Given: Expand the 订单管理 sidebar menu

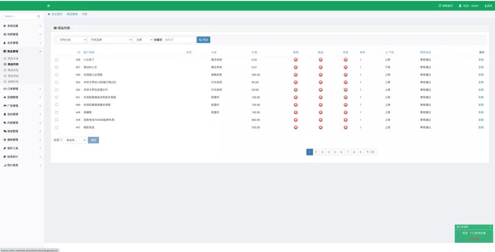Looking at the screenshot, I should coord(22,89).
